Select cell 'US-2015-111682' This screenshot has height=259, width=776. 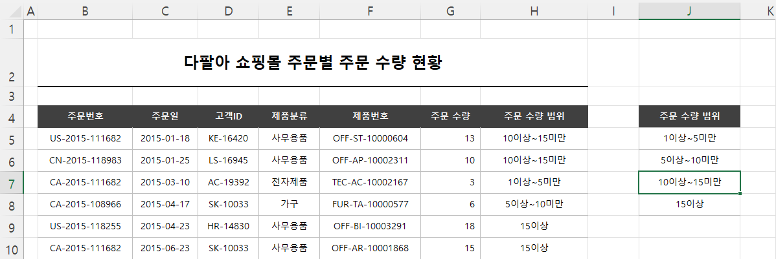(85, 139)
